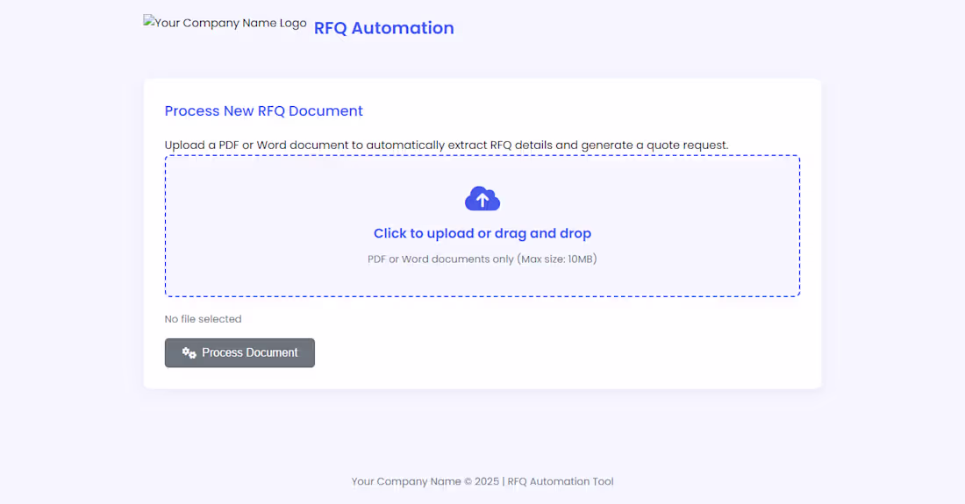
Task: Click the upload instructions sentence about extracting RFQ details
Action: coord(447,145)
